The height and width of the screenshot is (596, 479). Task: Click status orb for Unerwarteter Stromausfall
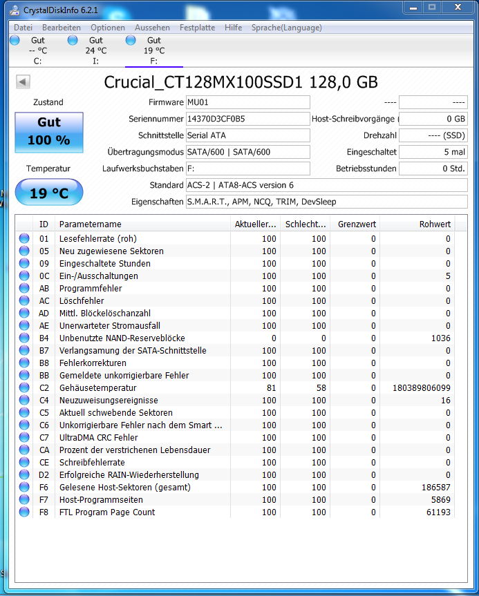[x=24, y=325]
